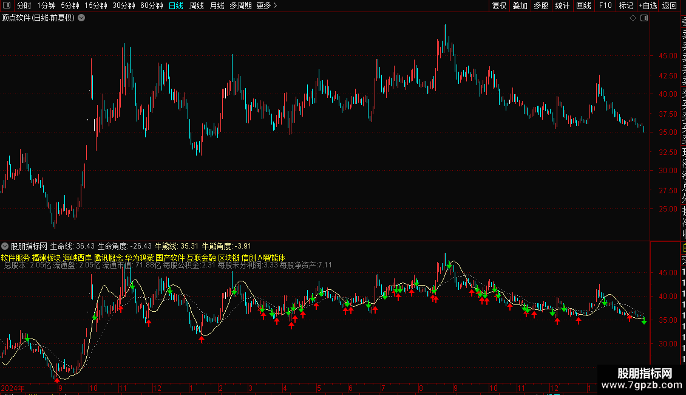The image size is (686, 395).
Task: Click the 30.00 price label in the indicator panel
Action: click(x=668, y=344)
